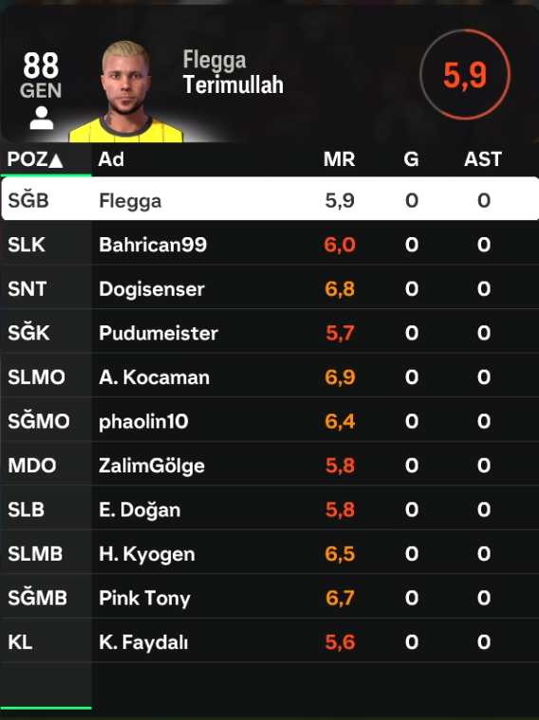Choose H. Kyogen's row
Viewport: 539px width, 720px height.
[270, 553]
